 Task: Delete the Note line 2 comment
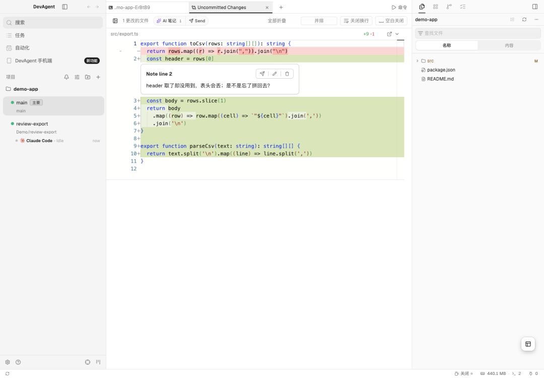(x=287, y=74)
